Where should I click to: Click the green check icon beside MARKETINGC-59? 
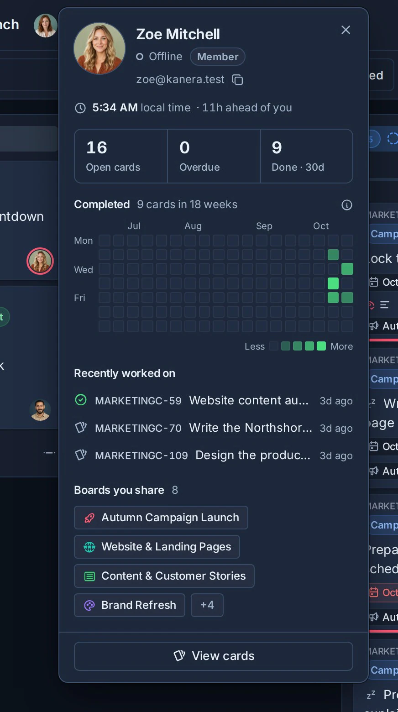81,400
